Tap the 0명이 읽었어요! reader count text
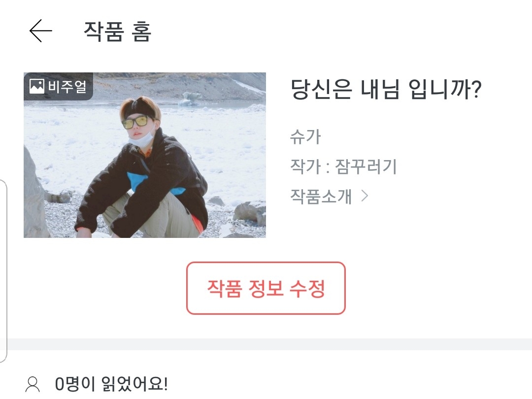 click(111, 384)
